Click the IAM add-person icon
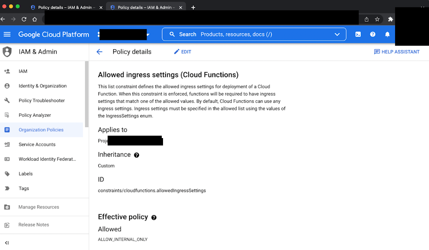Image resolution: width=429 pixels, height=250 pixels. click(x=7, y=71)
